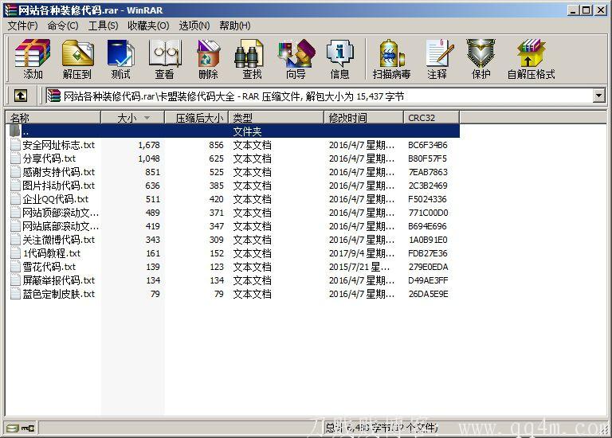The width and height of the screenshot is (612, 438).
Task: Sort by the 压缩后大小 column header
Action: pos(196,117)
